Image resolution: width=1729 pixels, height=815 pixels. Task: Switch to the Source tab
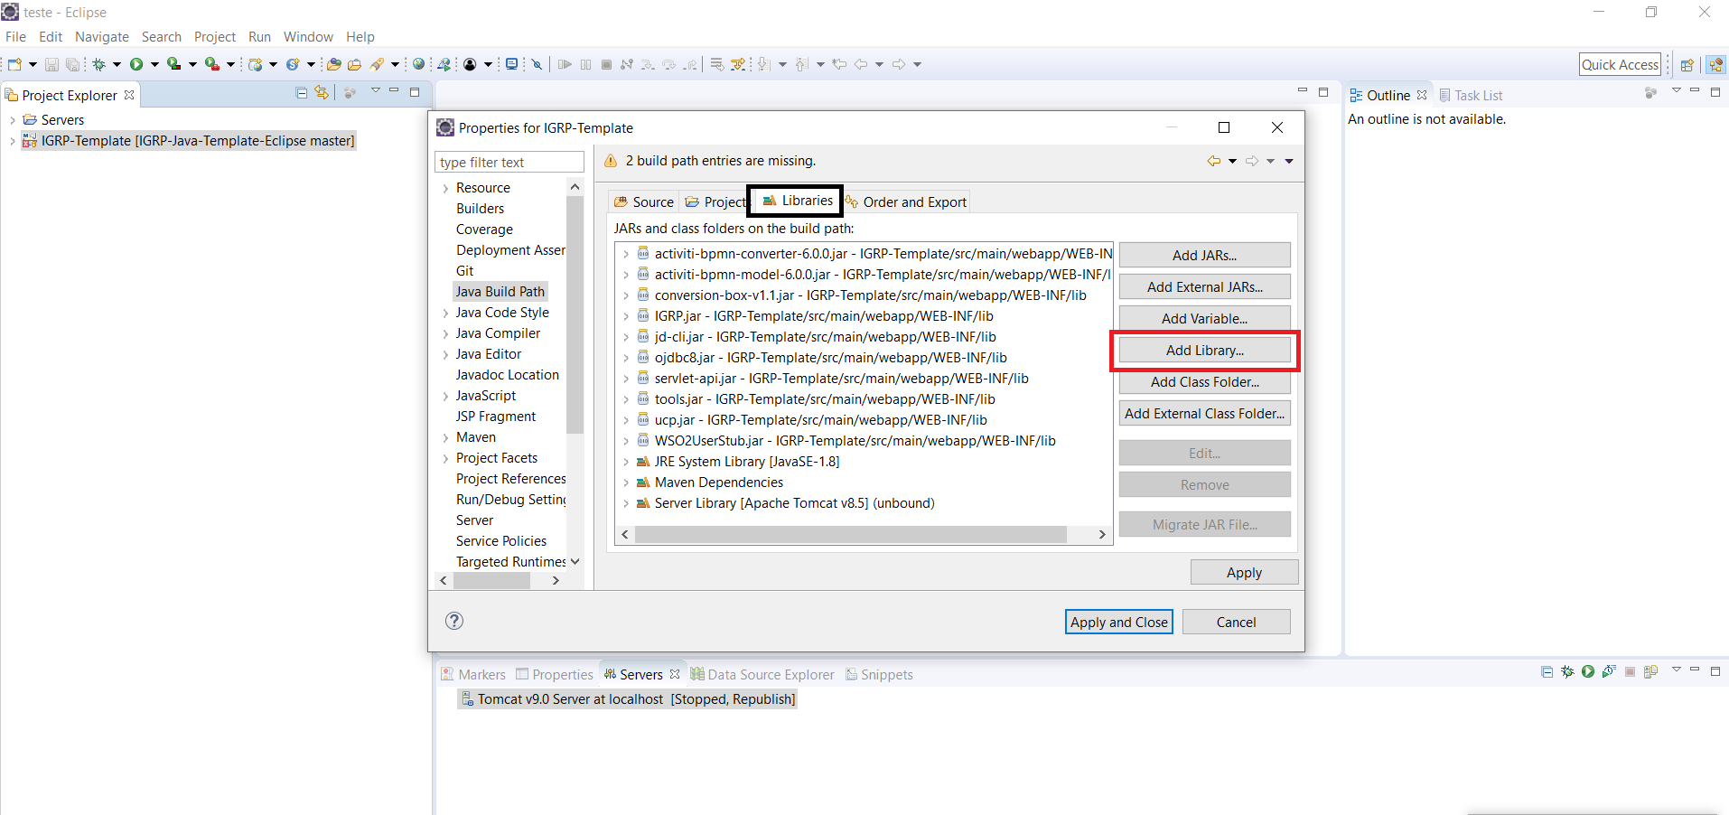click(644, 202)
